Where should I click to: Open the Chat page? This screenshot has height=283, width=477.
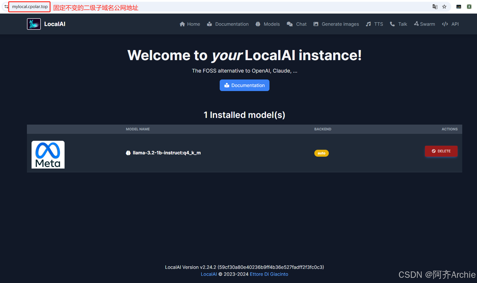tap(297, 24)
